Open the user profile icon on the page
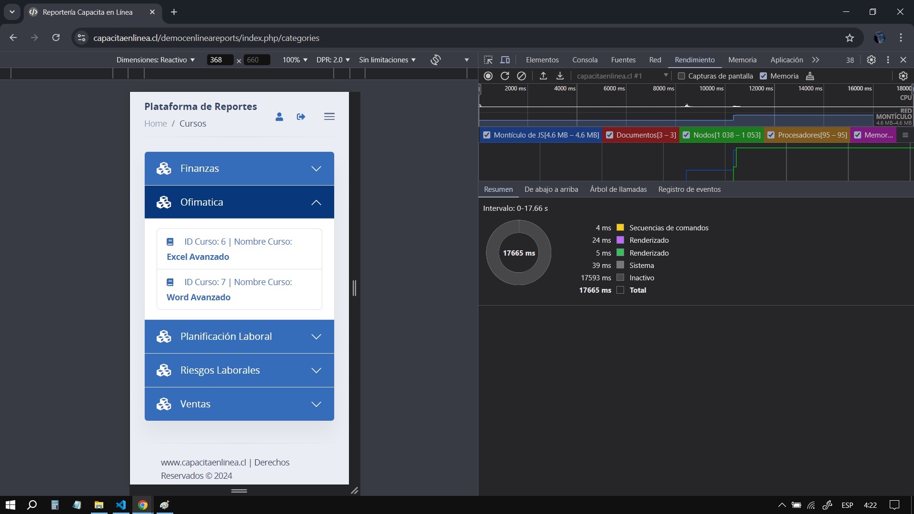The height and width of the screenshot is (514, 914). (279, 117)
